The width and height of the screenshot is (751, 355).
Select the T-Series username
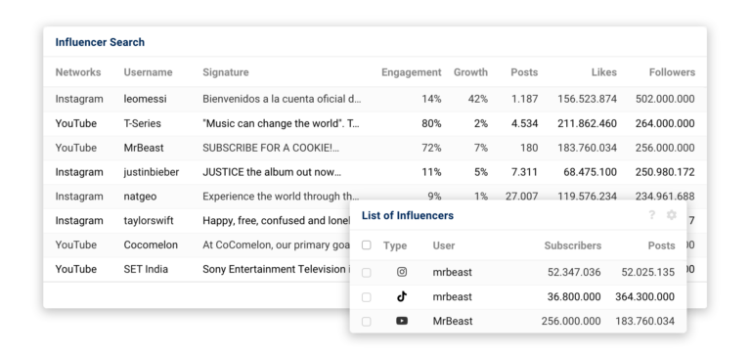click(x=142, y=123)
